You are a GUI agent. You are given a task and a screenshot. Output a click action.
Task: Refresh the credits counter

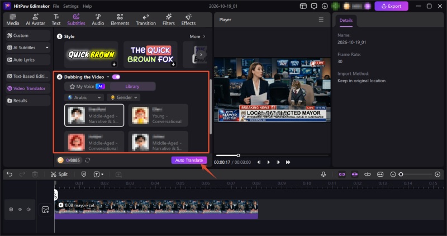click(x=88, y=160)
